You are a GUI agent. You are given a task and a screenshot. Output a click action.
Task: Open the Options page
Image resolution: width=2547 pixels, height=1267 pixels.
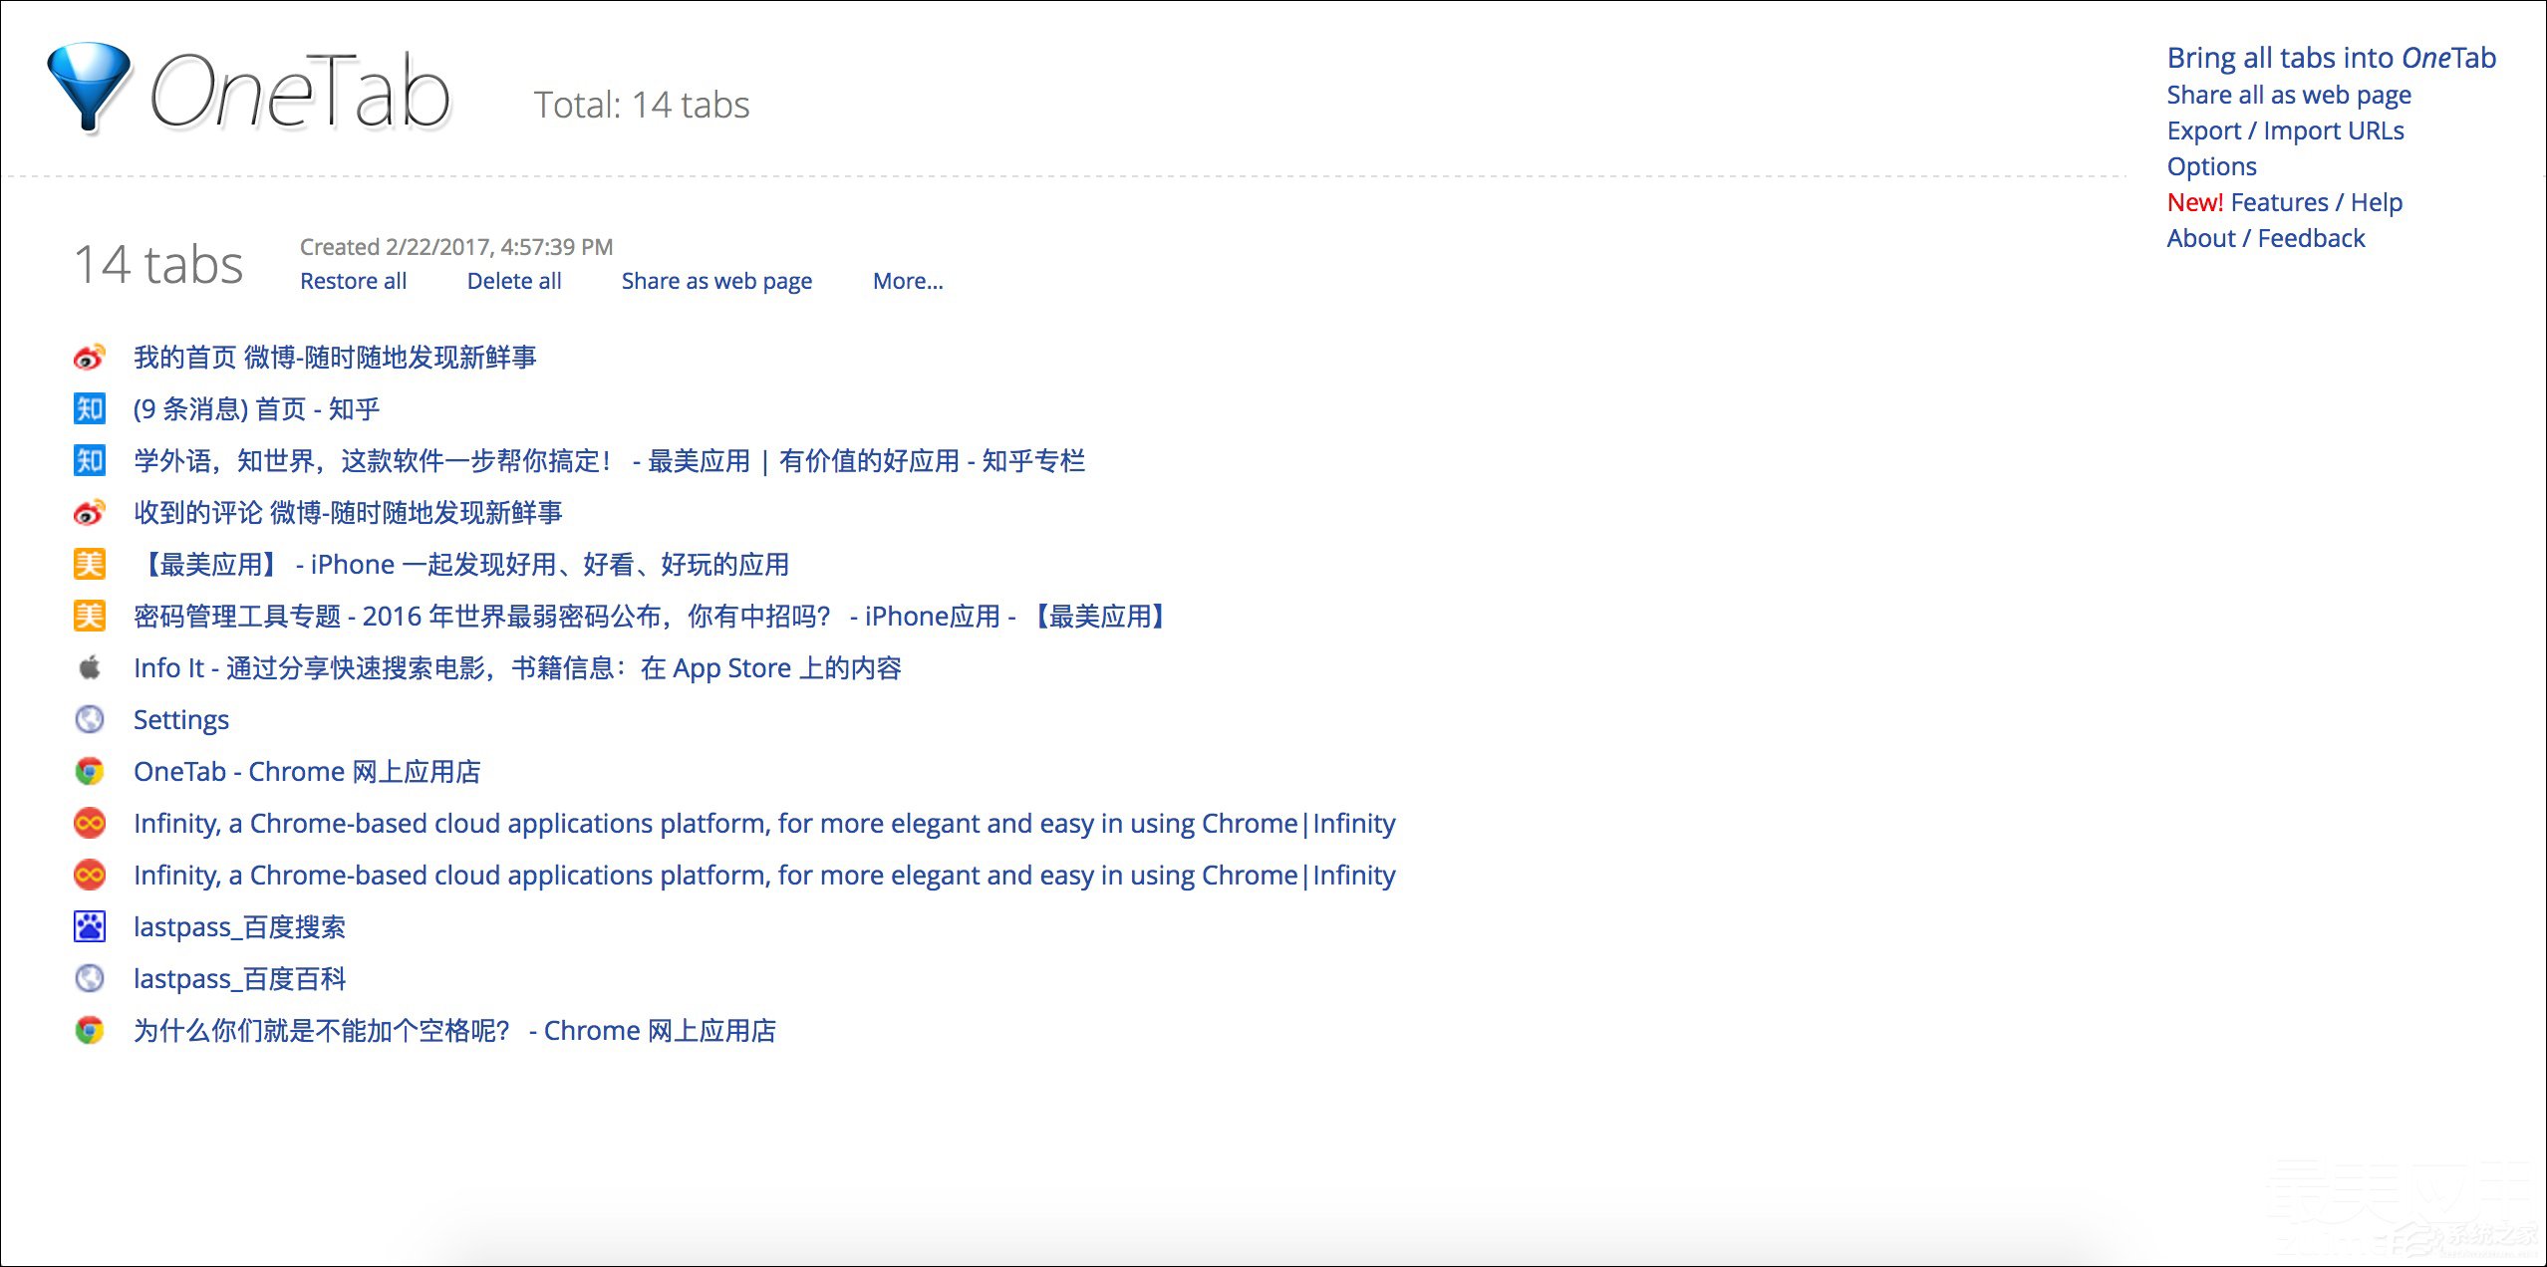coord(2210,166)
